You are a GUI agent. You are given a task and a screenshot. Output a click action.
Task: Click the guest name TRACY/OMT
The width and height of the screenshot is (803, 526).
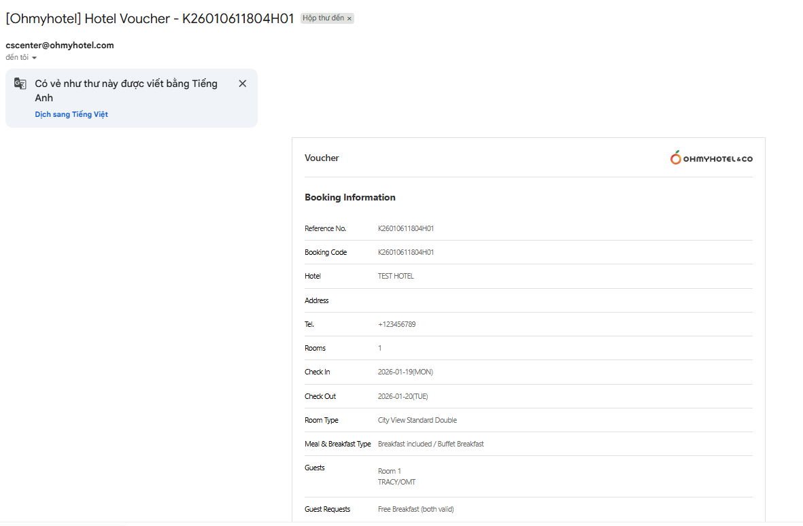396,482
